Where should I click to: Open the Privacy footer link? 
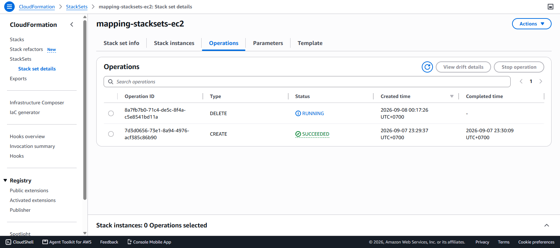(482, 242)
